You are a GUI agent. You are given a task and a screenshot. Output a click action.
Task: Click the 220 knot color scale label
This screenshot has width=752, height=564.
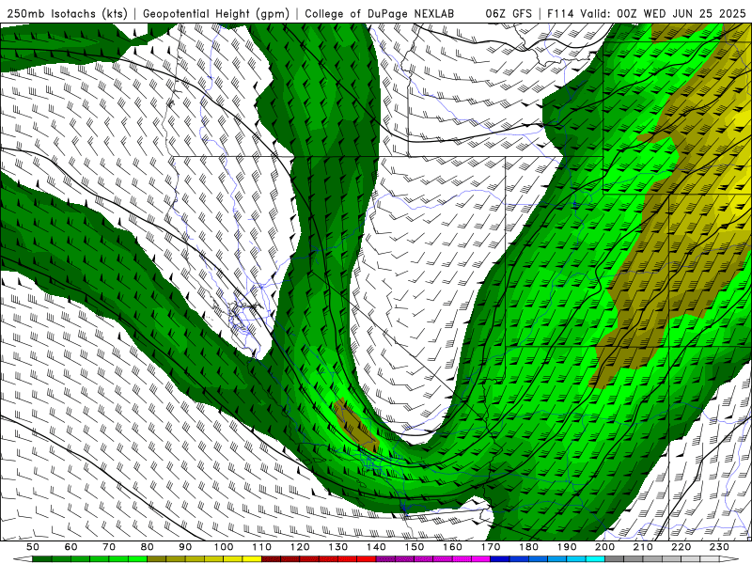[x=681, y=547]
